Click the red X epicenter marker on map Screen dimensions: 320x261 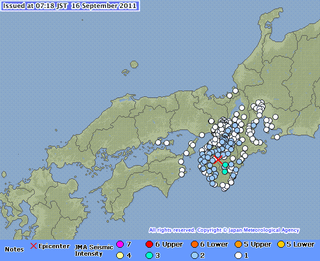coord(218,159)
